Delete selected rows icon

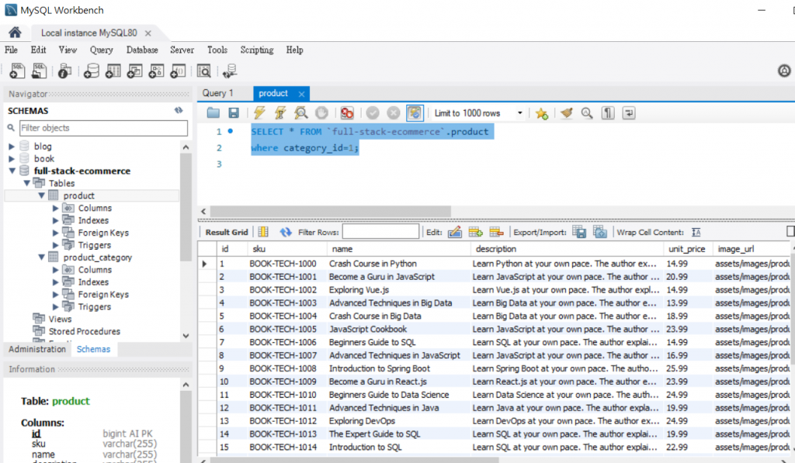click(496, 232)
